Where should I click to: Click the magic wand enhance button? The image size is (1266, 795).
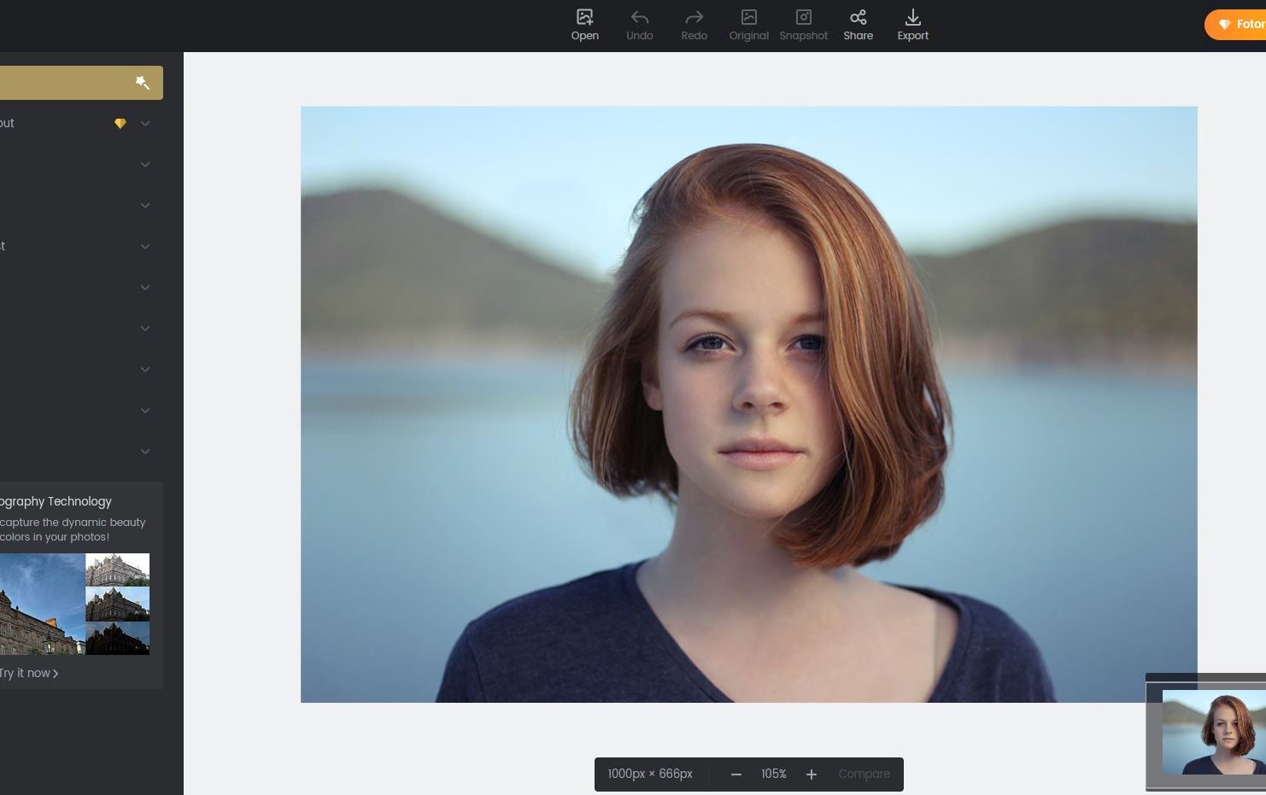[143, 83]
